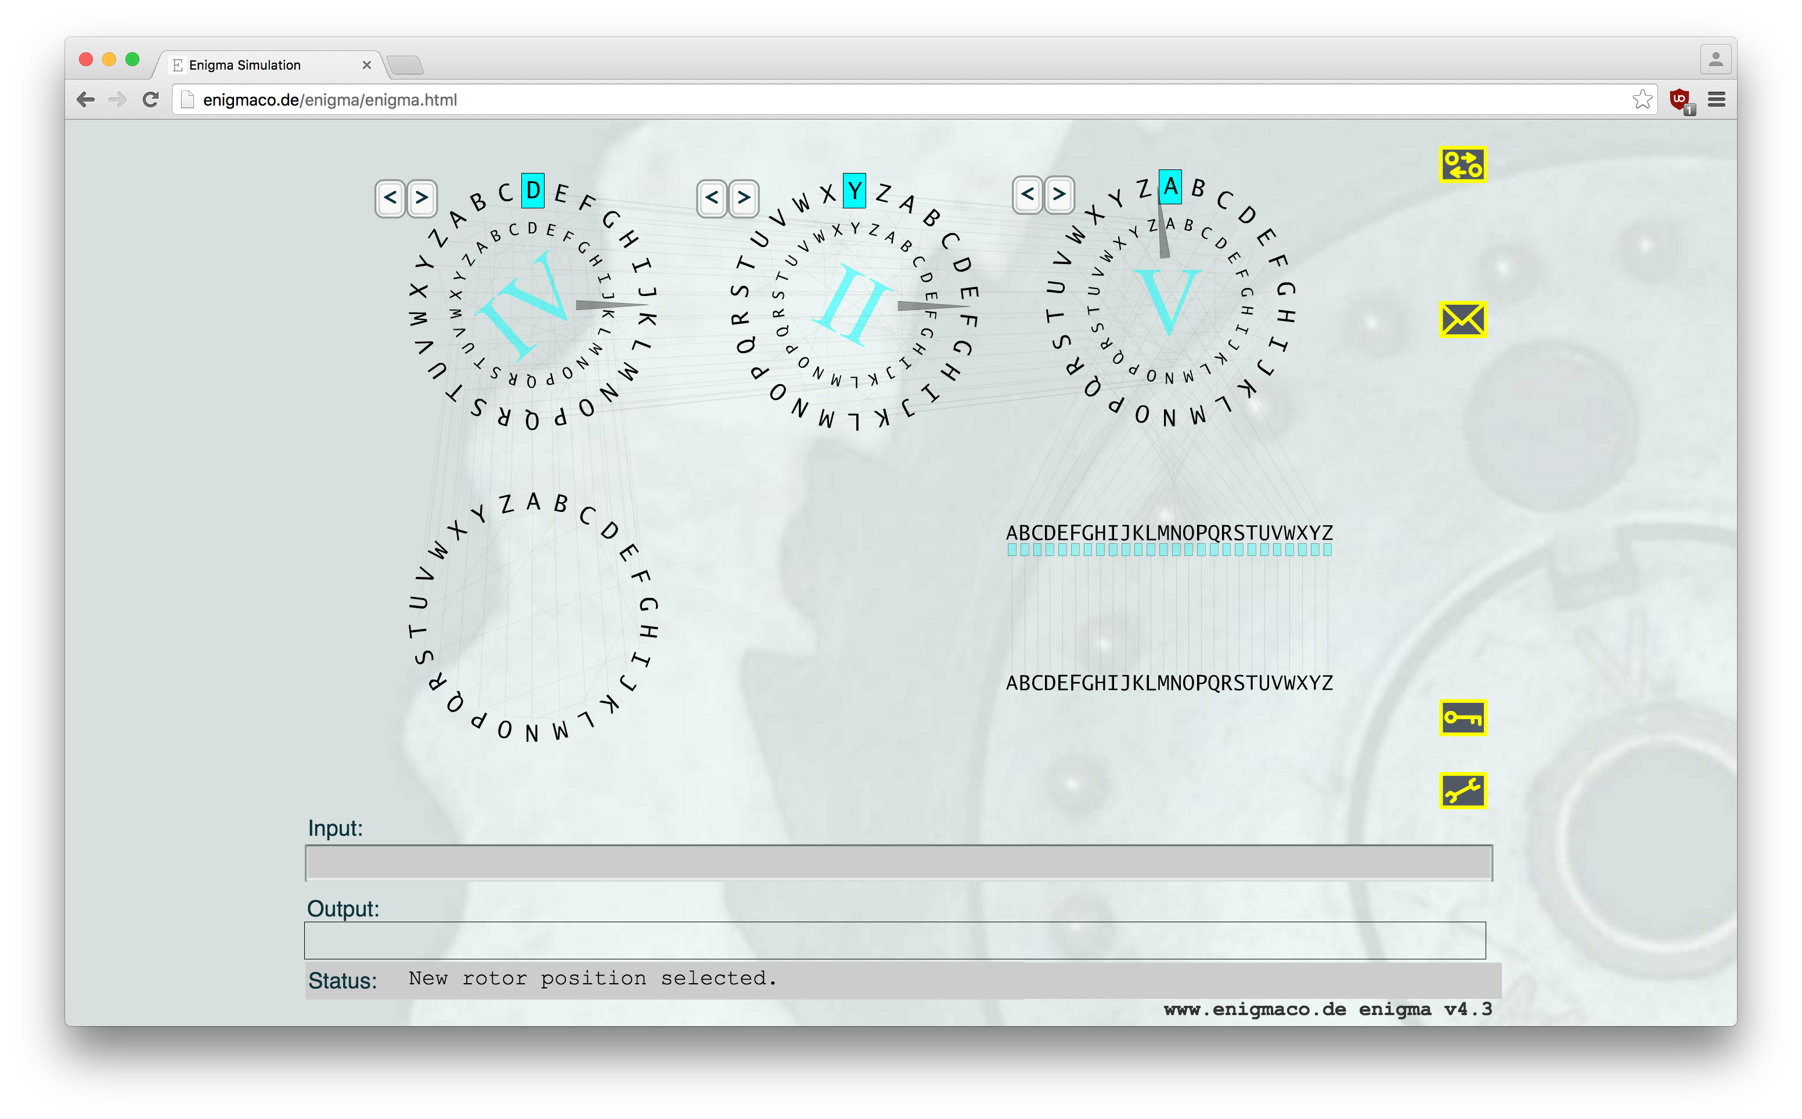Viewport: 1802px width, 1119px height.
Task: Open the yellow wrench tools icon
Action: click(1462, 790)
